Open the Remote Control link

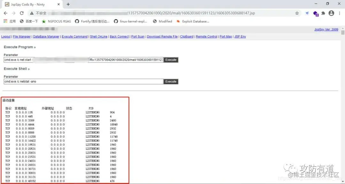(x=207, y=36)
